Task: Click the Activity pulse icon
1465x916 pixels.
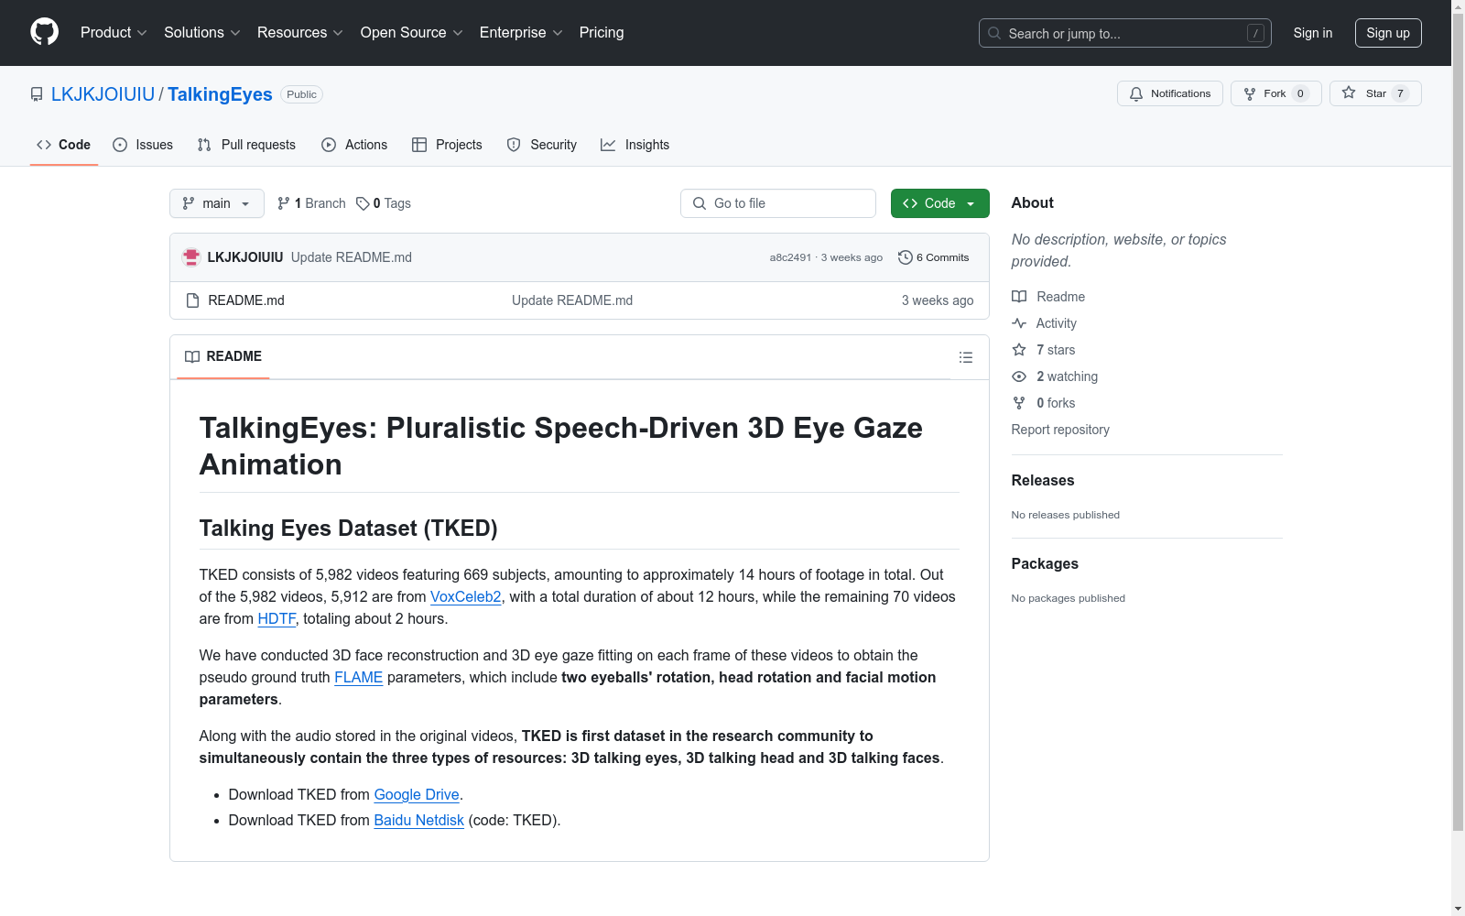Action: pyautogui.click(x=1019, y=323)
